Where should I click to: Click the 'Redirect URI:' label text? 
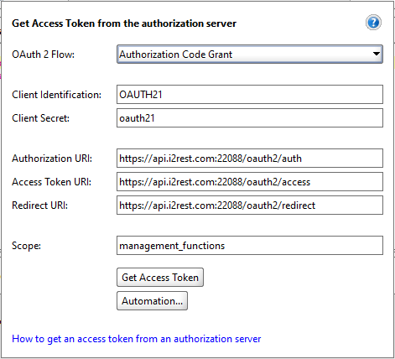(x=39, y=206)
